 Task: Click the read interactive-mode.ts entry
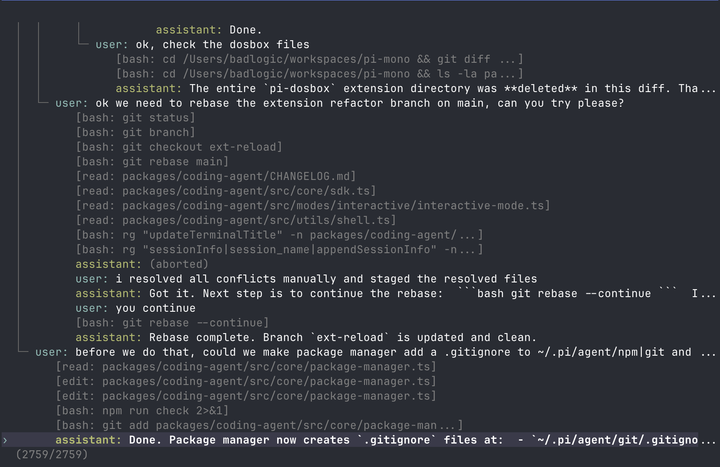(313, 206)
